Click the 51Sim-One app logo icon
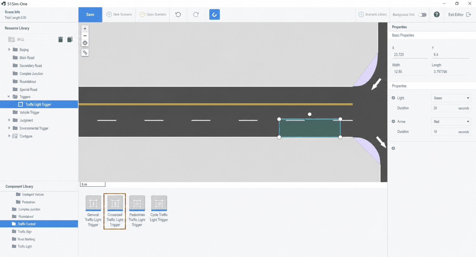Image resolution: width=476 pixels, height=257 pixels. [3, 4]
